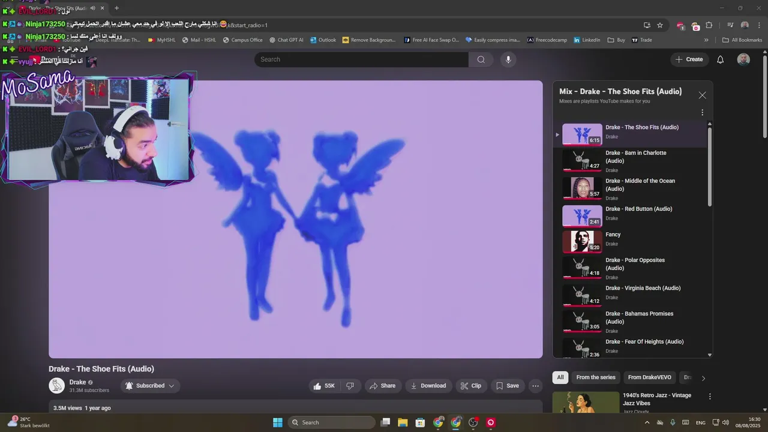
Task: Open Chrome three-dot menu
Action: point(759,25)
